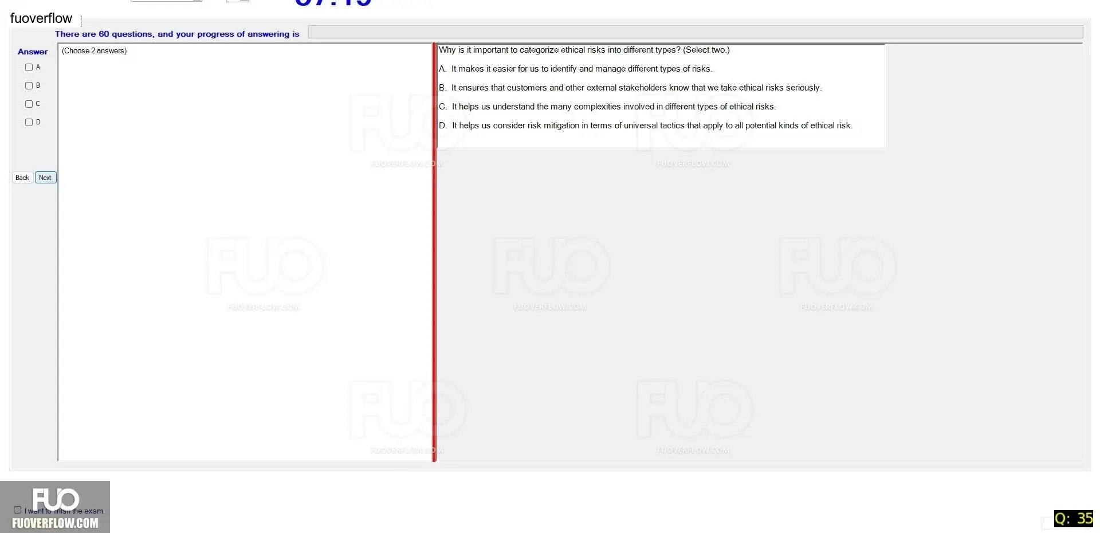Check answer option C checkbox
1100x533 pixels.
click(x=29, y=104)
